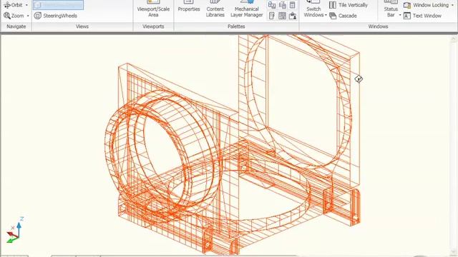Open the Properties palette

click(189, 7)
